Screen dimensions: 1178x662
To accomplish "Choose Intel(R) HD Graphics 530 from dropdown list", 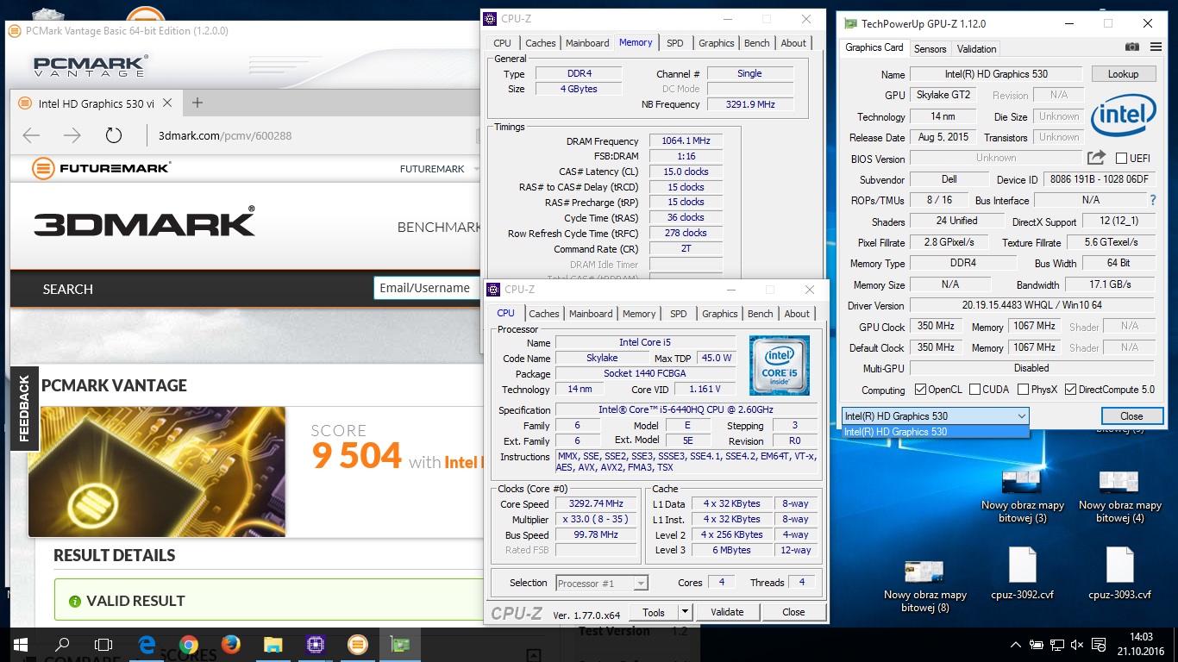I will (935, 432).
